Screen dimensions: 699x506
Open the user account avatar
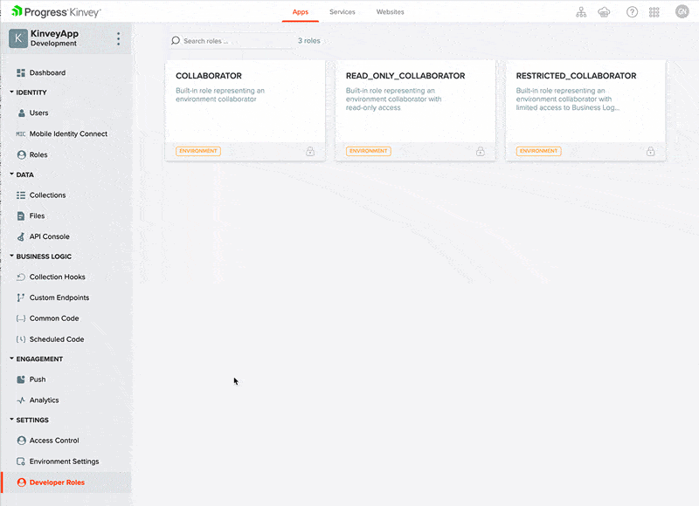click(682, 11)
